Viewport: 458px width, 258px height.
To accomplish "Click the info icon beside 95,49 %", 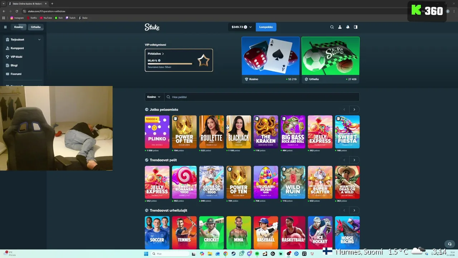I will click(159, 61).
